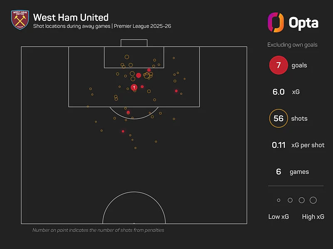Click the shot locations subtitle text
333x249 pixels.
pyautogui.click(x=102, y=26)
